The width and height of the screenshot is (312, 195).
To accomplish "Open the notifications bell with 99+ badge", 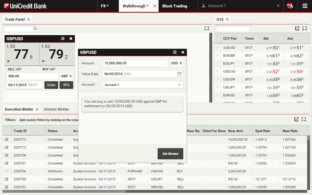I will click(x=289, y=6).
